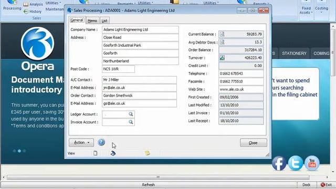Click the Credit Limit field
Image resolution: width=336 pixels, height=189 pixels.
(x=241, y=66)
